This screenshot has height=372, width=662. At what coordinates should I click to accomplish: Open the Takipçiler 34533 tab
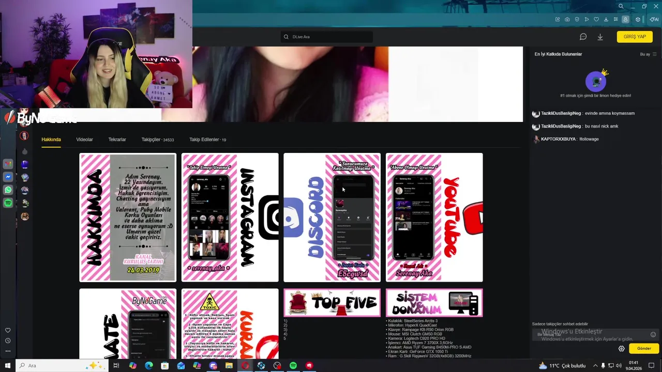click(158, 139)
